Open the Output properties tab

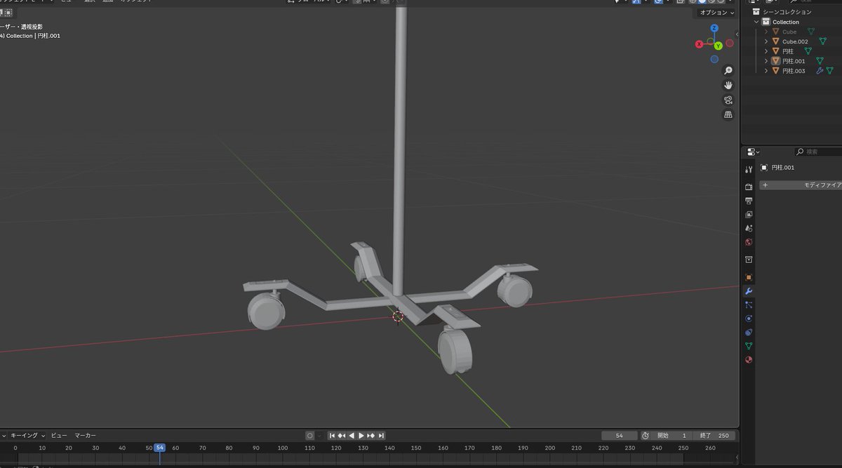coord(749,201)
